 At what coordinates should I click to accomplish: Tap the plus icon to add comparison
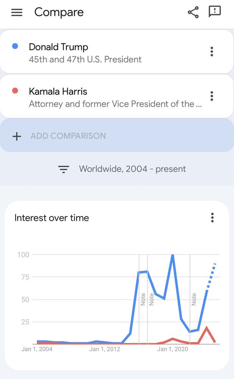(17, 136)
